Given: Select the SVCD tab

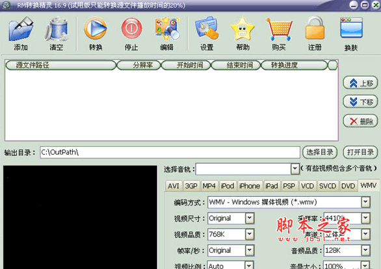Looking at the screenshot, I should [328, 186].
